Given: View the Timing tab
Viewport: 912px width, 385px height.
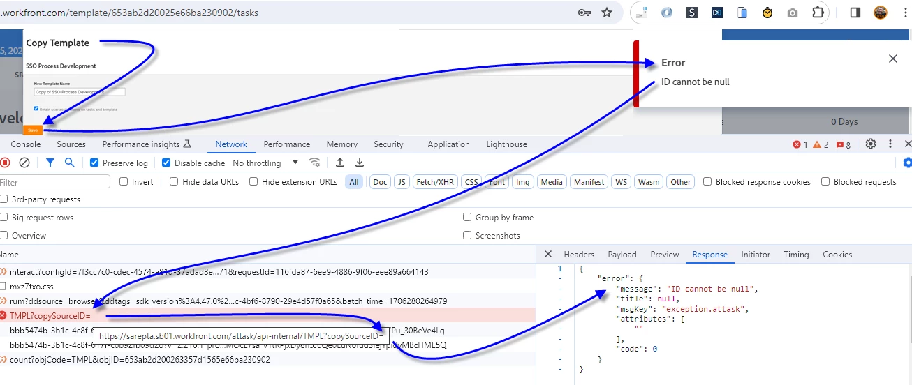Looking at the screenshot, I should (x=796, y=255).
